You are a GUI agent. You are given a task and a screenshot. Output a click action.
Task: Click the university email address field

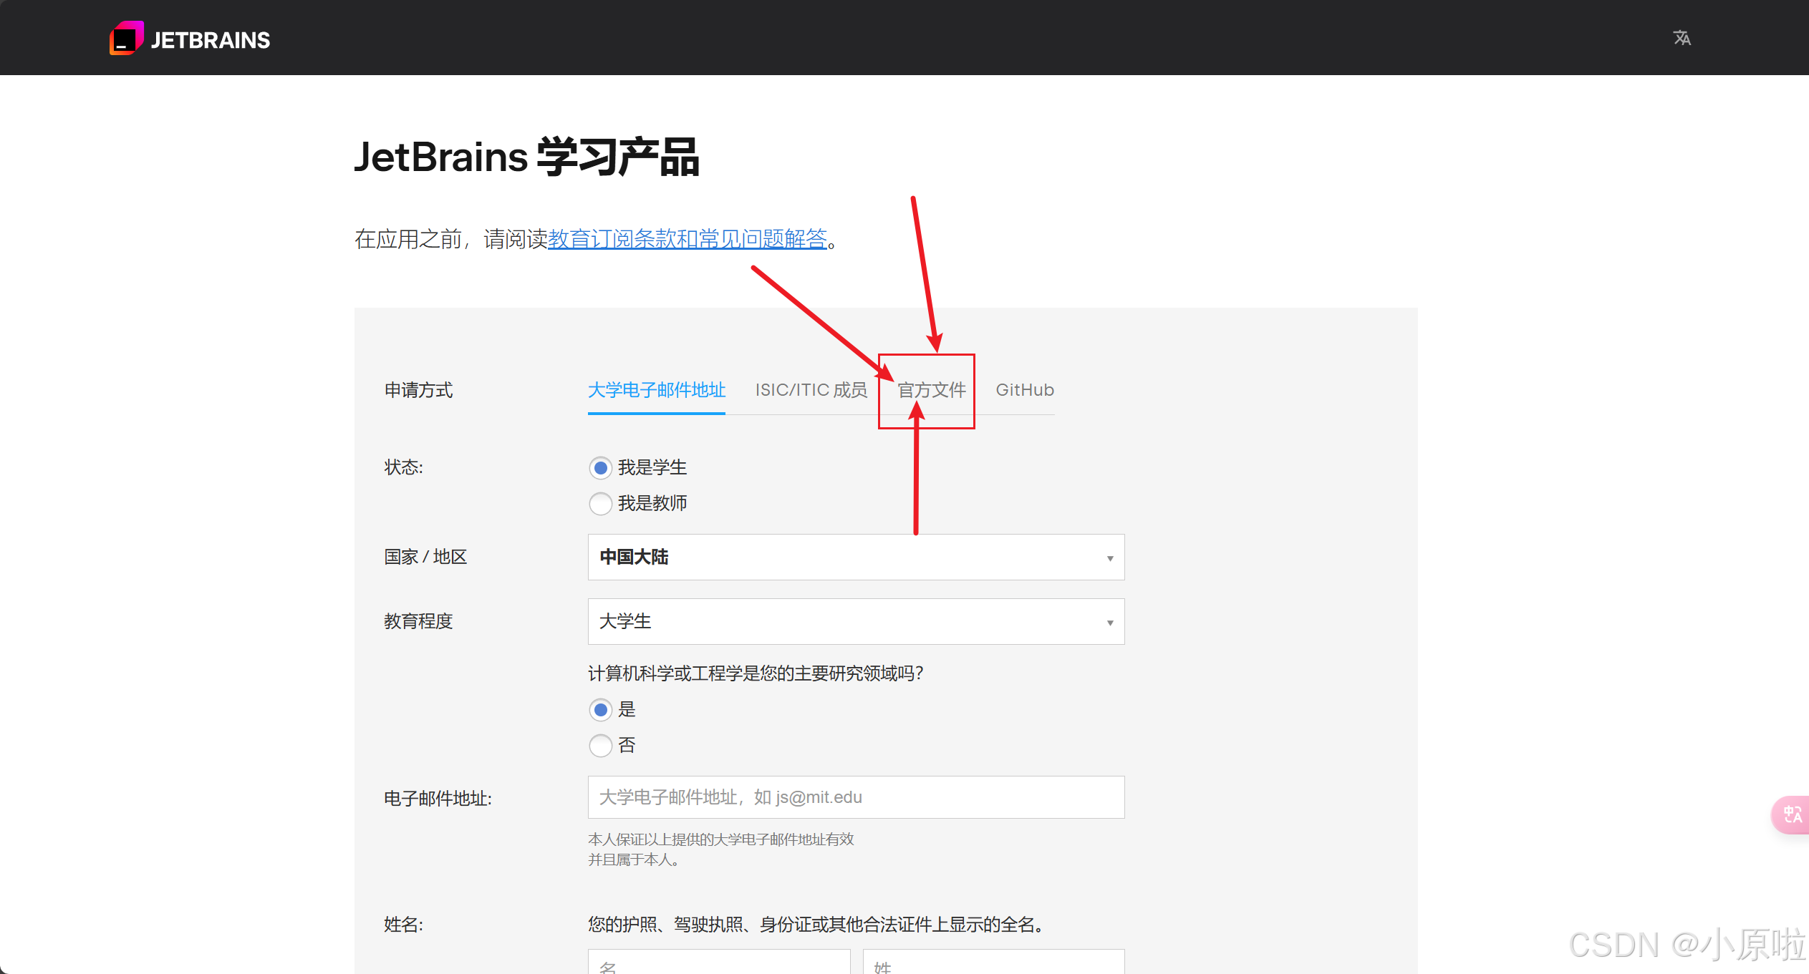(x=855, y=797)
